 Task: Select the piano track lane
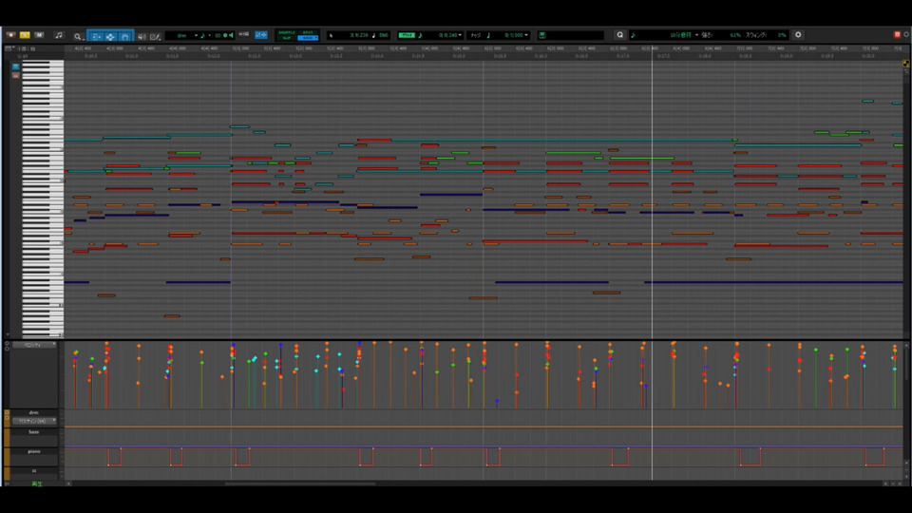point(34,451)
